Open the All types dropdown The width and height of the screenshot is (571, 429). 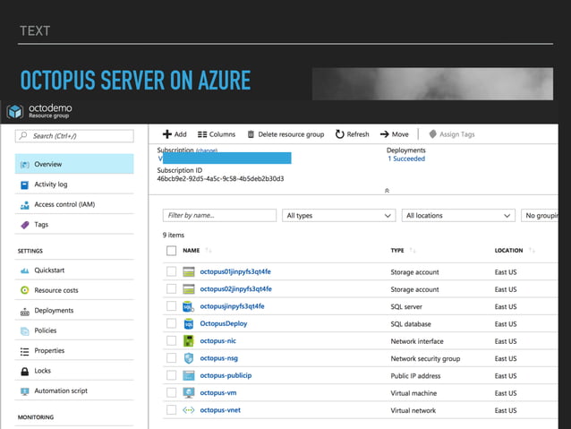pyautogui.click(x=338, y=216)
